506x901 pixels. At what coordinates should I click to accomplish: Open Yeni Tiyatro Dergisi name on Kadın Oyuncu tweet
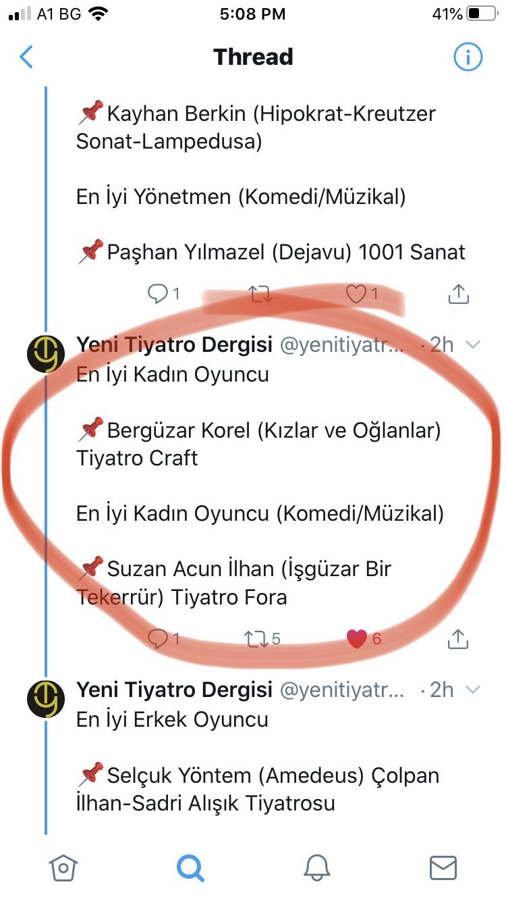coord(174,344)
